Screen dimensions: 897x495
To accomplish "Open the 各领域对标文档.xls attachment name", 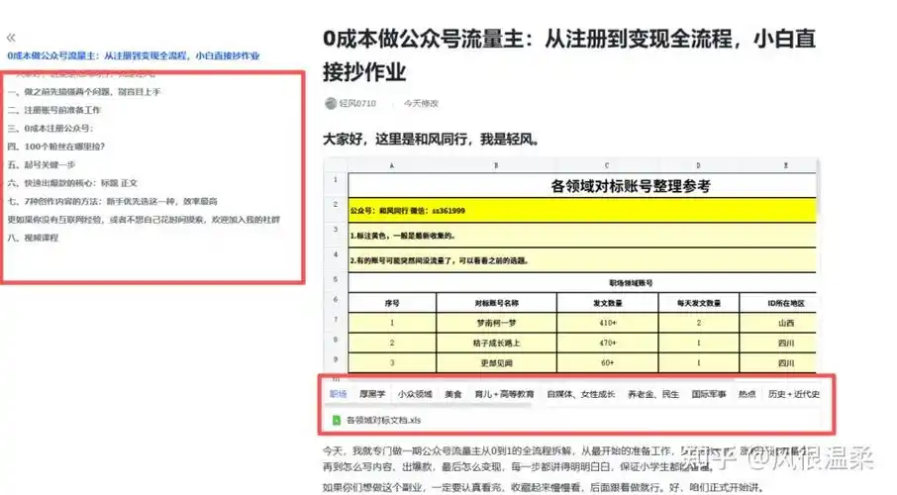I will tap(383, 420).
